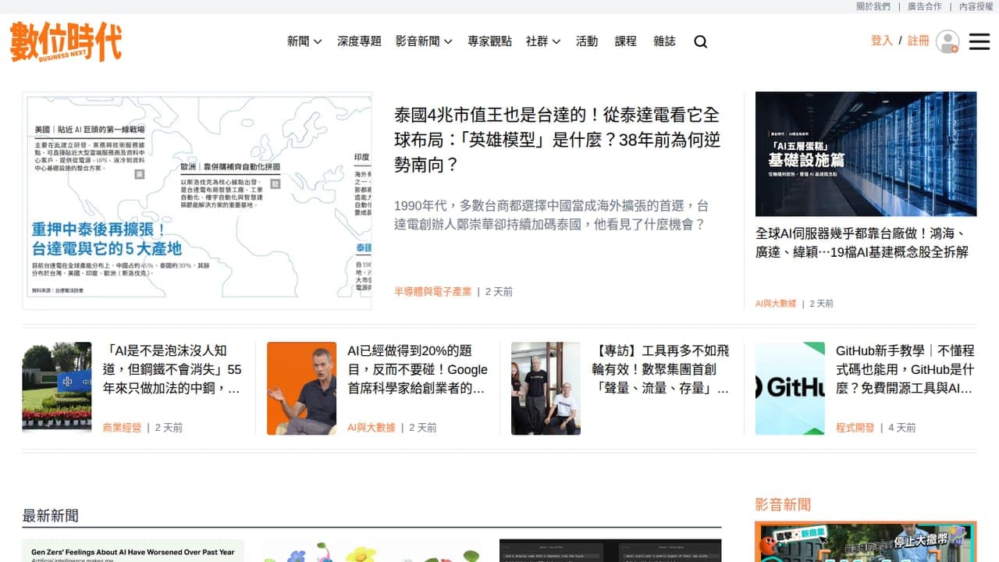Open the 關於我們 top link

coord(873,6)
